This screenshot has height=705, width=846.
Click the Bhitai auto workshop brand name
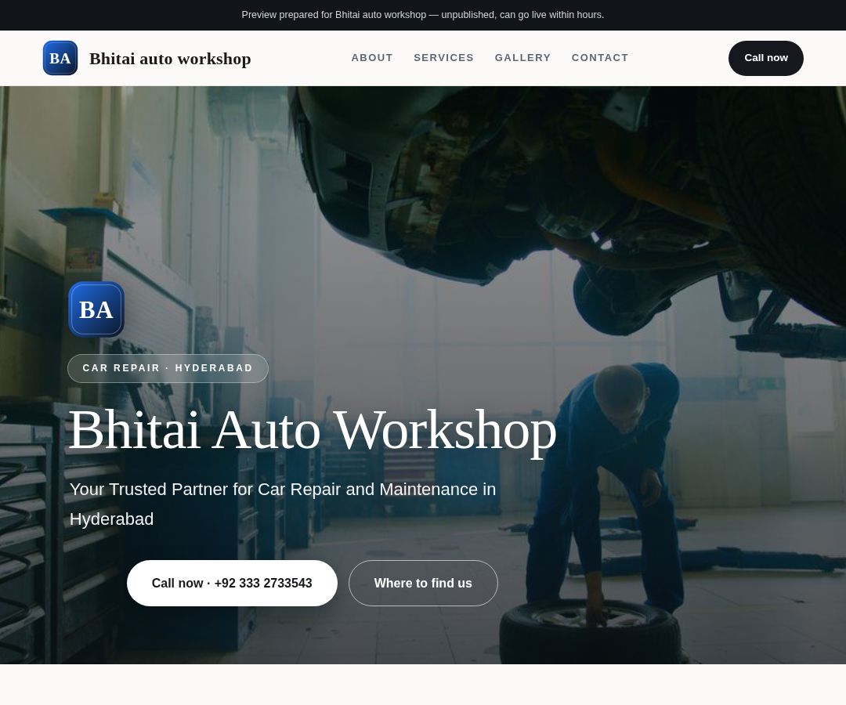pos(170,58)
